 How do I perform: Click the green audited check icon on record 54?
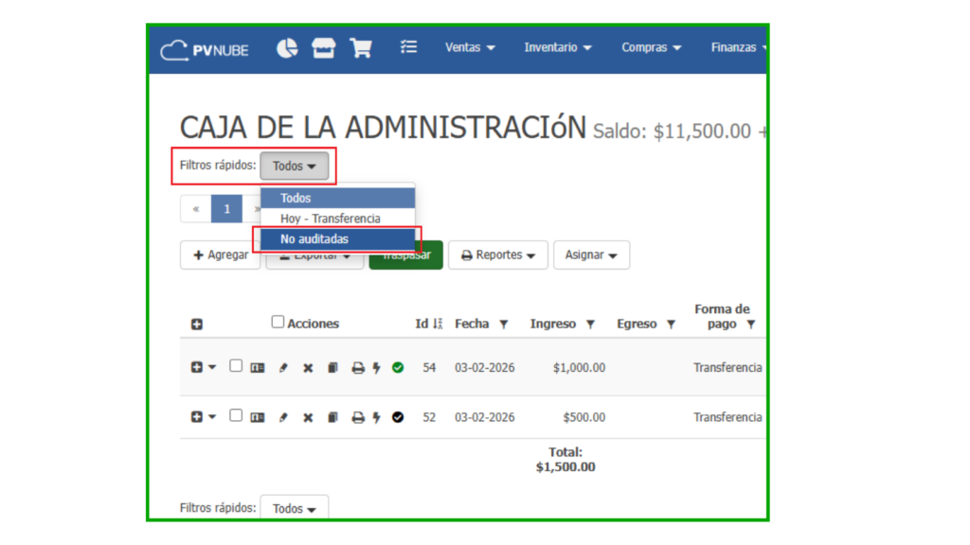pos(398,367)
